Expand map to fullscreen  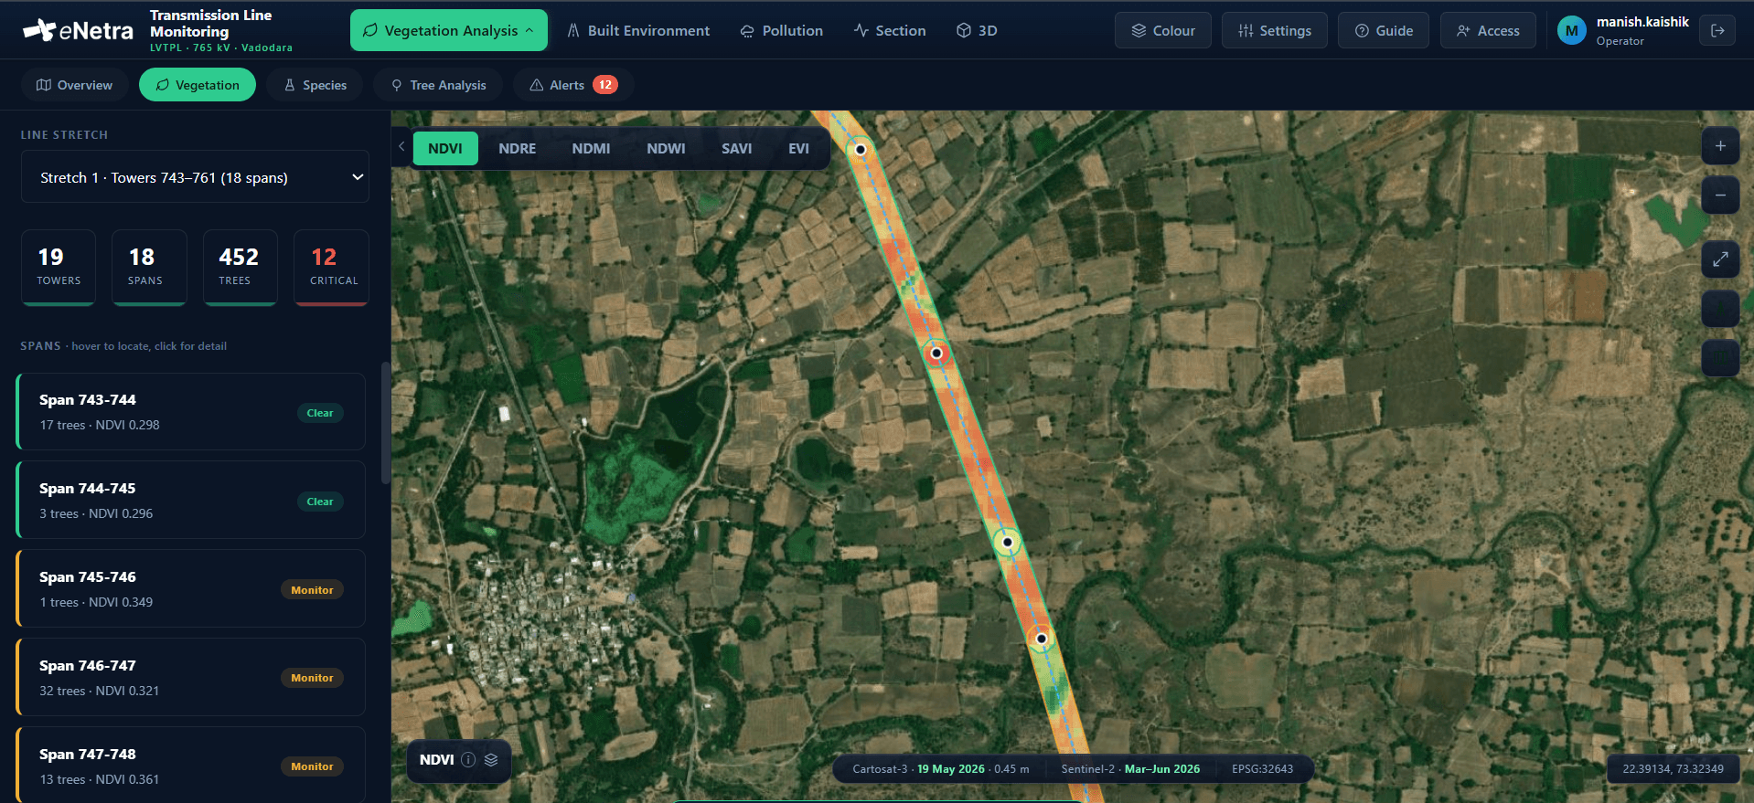pos(1720,259)
